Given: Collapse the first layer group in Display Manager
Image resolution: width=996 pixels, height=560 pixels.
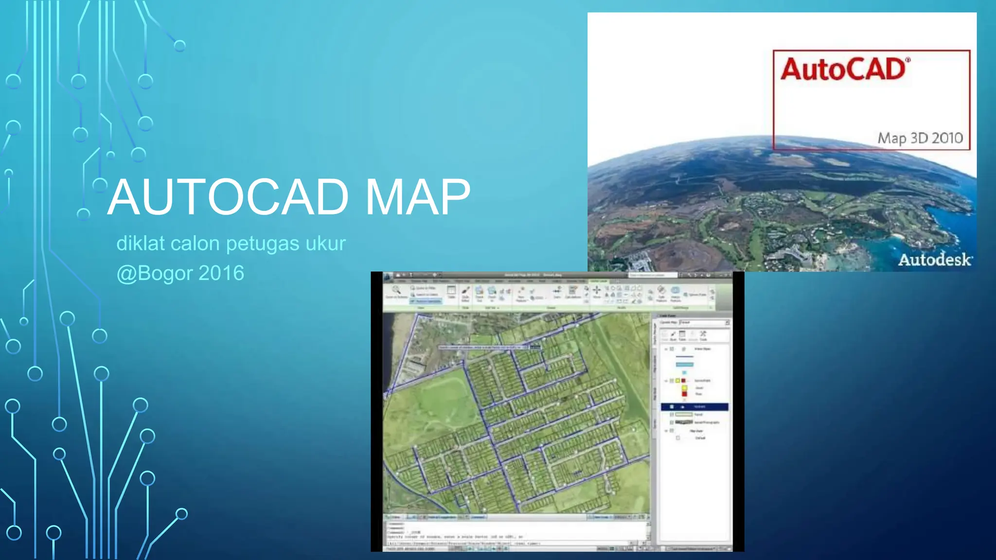Looking at the screenshot, I should [666, 349].
